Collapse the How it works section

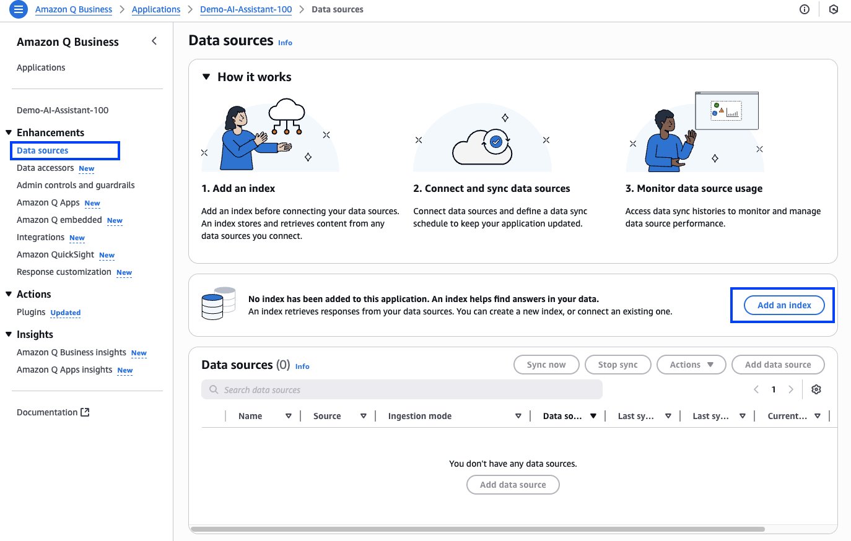click(x=206, y=77)
